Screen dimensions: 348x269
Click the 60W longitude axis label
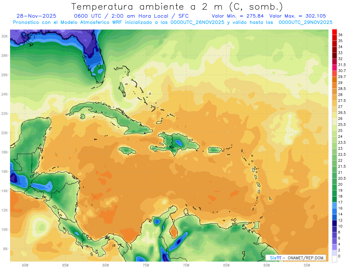coord(267,266)
